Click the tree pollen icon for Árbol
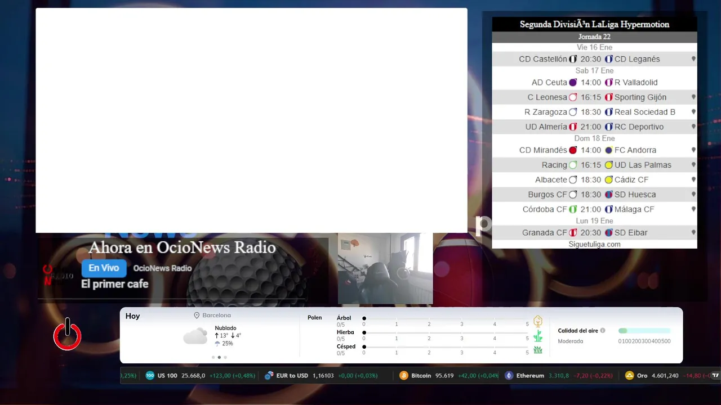This screenshot has width=721, height=405. [538, 321]
